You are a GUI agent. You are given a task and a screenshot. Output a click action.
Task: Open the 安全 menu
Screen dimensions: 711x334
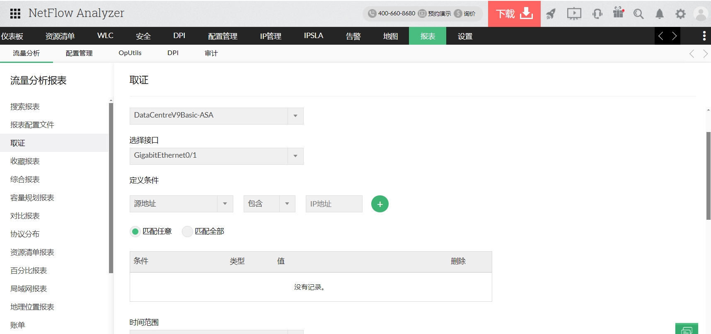pyautogui.click(x=143, y=36)
